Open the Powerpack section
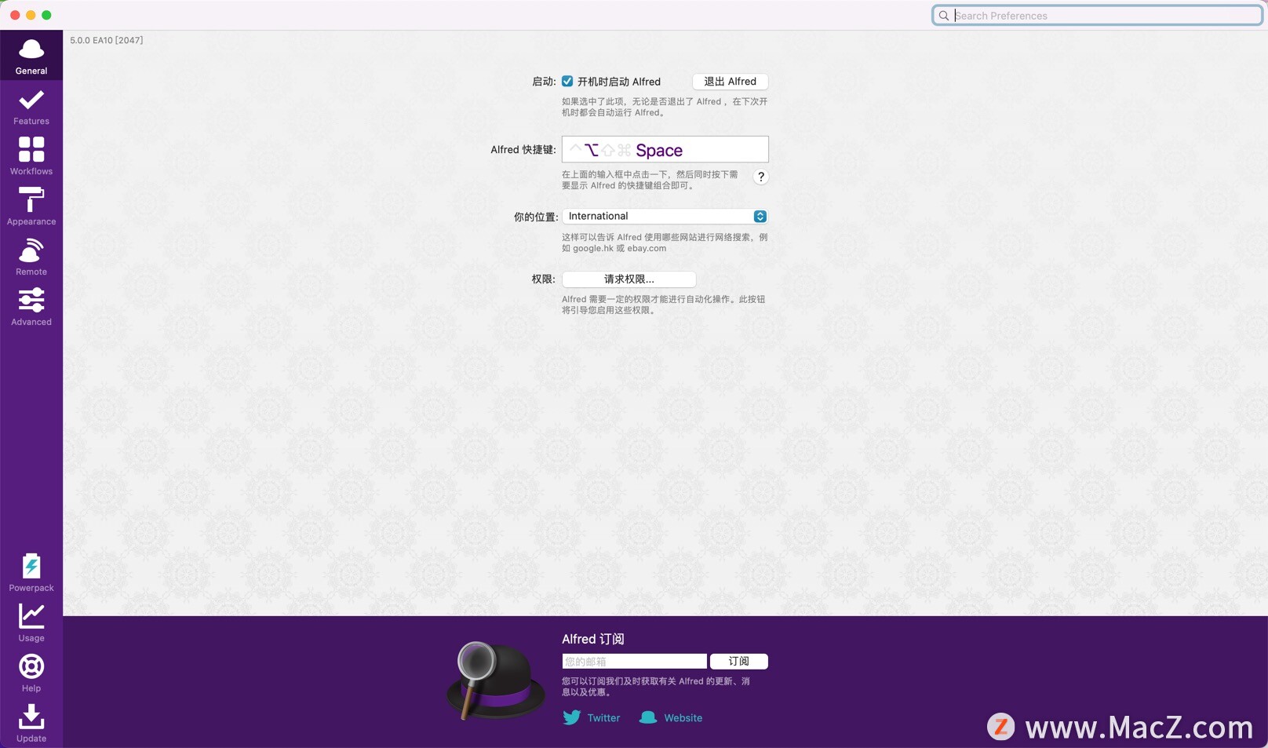This screenshot has height=748, width=1268. point(31,573)
